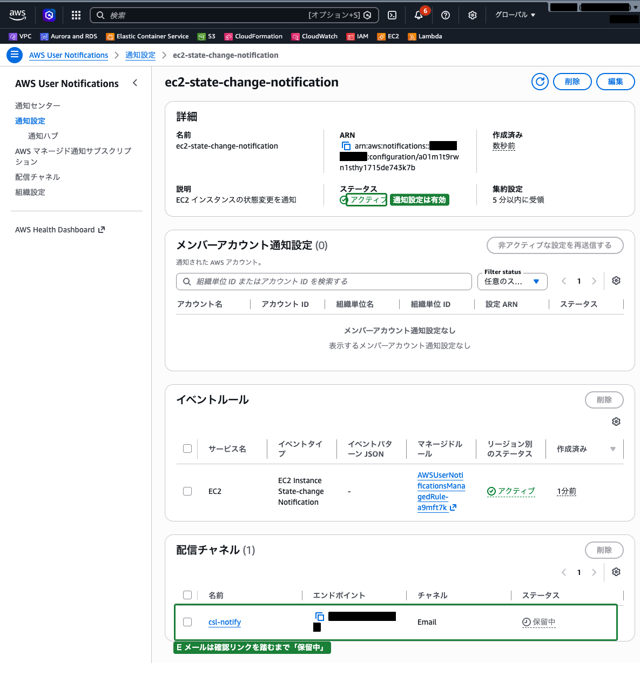640x682 pixels.
Task: Toggle the side navigation hamburger button
Action: [15, 55]
